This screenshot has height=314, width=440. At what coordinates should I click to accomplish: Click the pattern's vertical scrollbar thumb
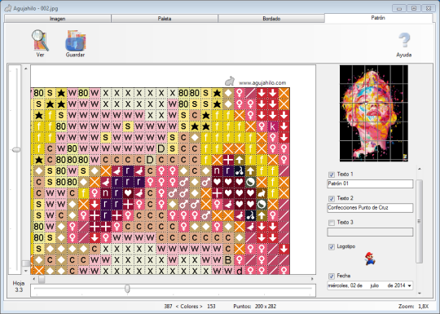point(26,263)
